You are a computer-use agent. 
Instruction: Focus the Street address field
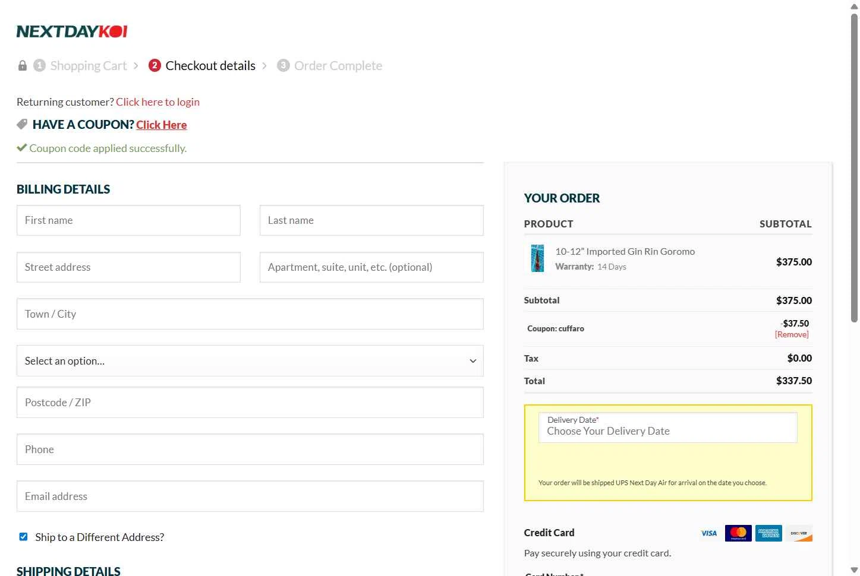128,267
